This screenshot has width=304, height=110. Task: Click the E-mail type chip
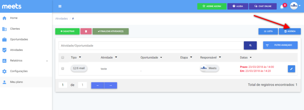click(x=79, y=68)
